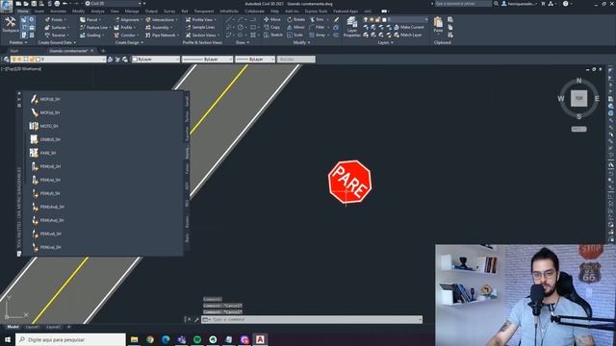
Task: Click the N compass direction on ViewCube
Action: tap(578, 81)
